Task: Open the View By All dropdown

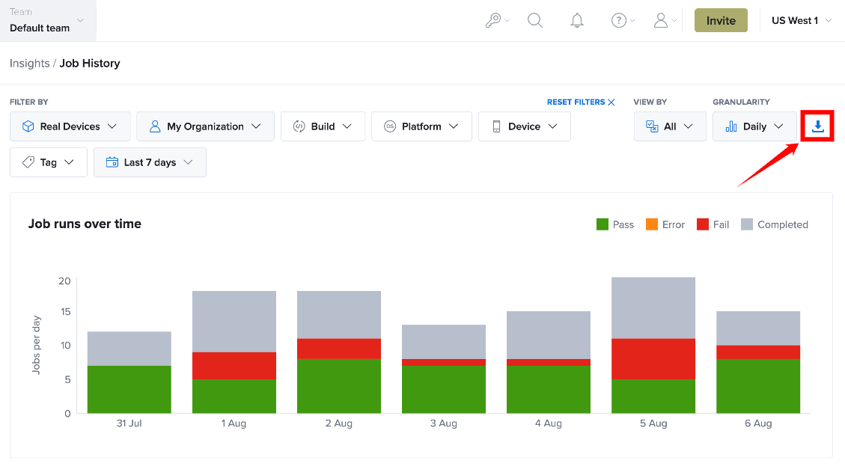Action: click(670, 126)
